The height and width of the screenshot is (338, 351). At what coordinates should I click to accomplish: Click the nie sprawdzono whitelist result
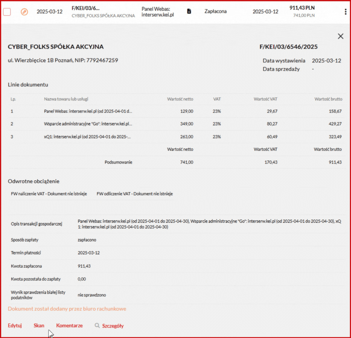coord(92,295)
